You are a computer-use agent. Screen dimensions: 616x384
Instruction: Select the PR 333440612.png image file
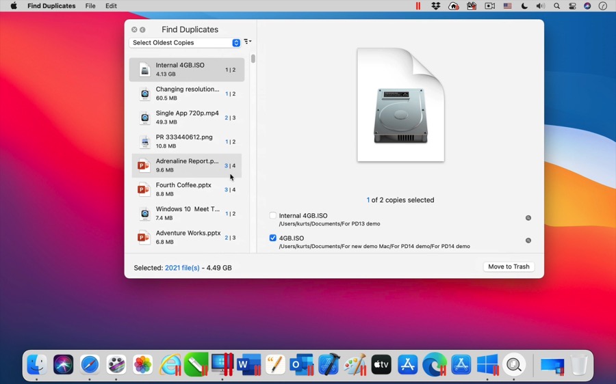186,141
